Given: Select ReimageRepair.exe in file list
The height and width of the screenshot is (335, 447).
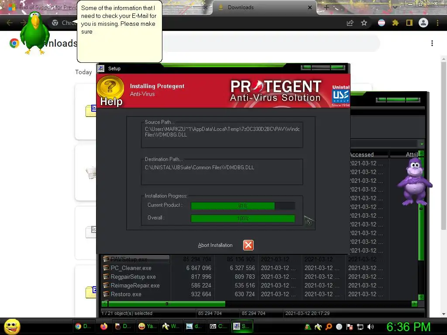Looking at the screenshot, I should point(135,285).
